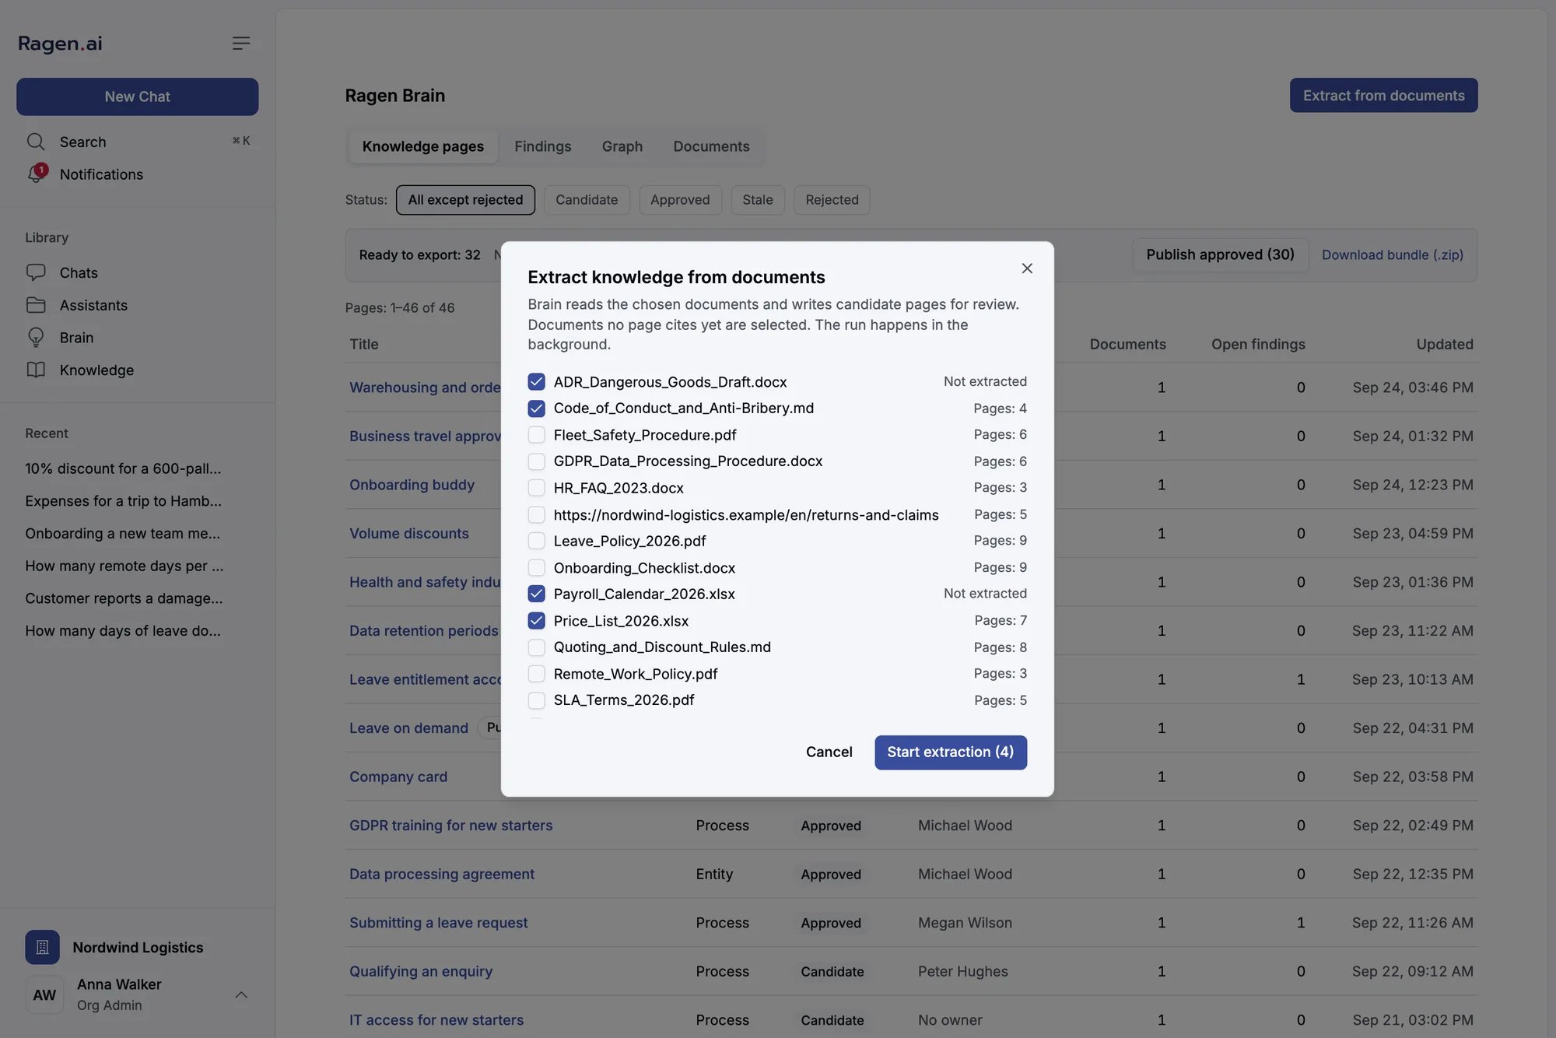Viewport: 1556px width, 1038px height.
Task: Filter status by Stale
Action: click(758, 200)
